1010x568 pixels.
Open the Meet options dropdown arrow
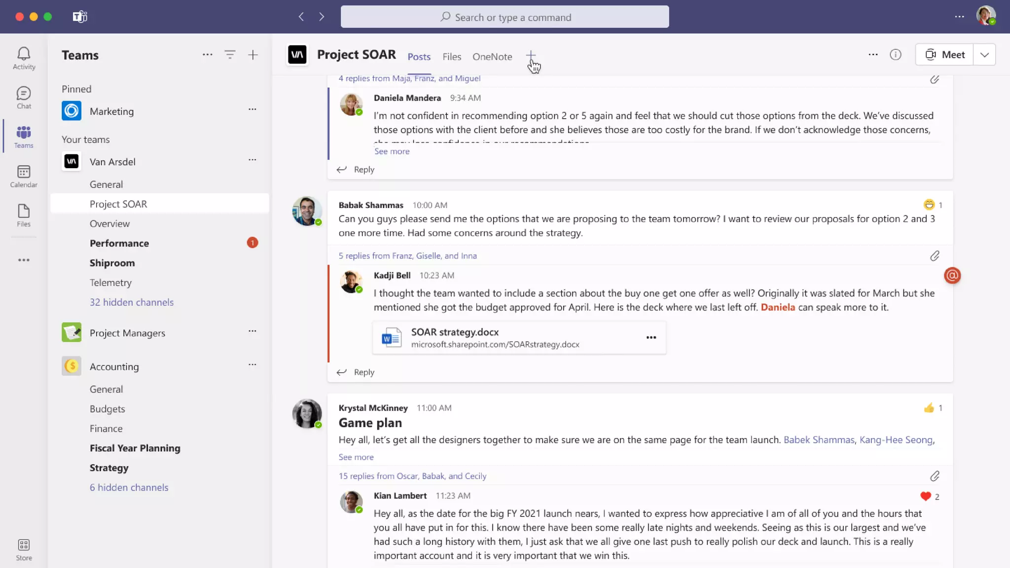point(984,55)
